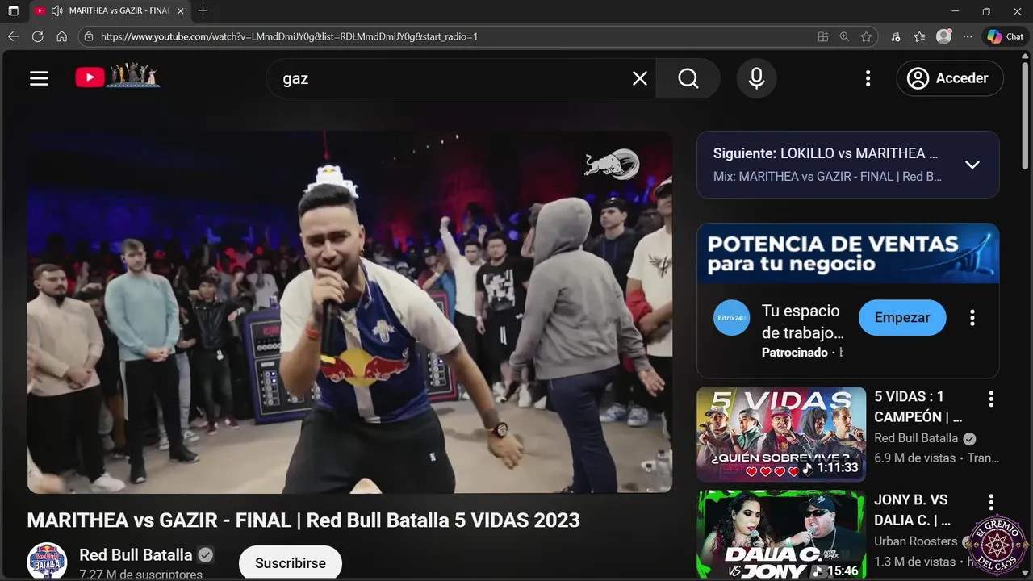This screenshot has height=581, width=1033.
Task: Click 'Mix: MARITHEA vs GAZIR - FINAL' text
Action: pos(827,176)
